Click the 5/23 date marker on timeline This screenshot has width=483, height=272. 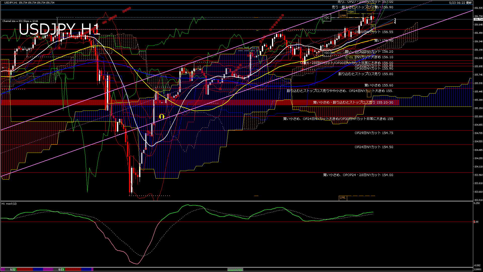click(x=61, y=269)
